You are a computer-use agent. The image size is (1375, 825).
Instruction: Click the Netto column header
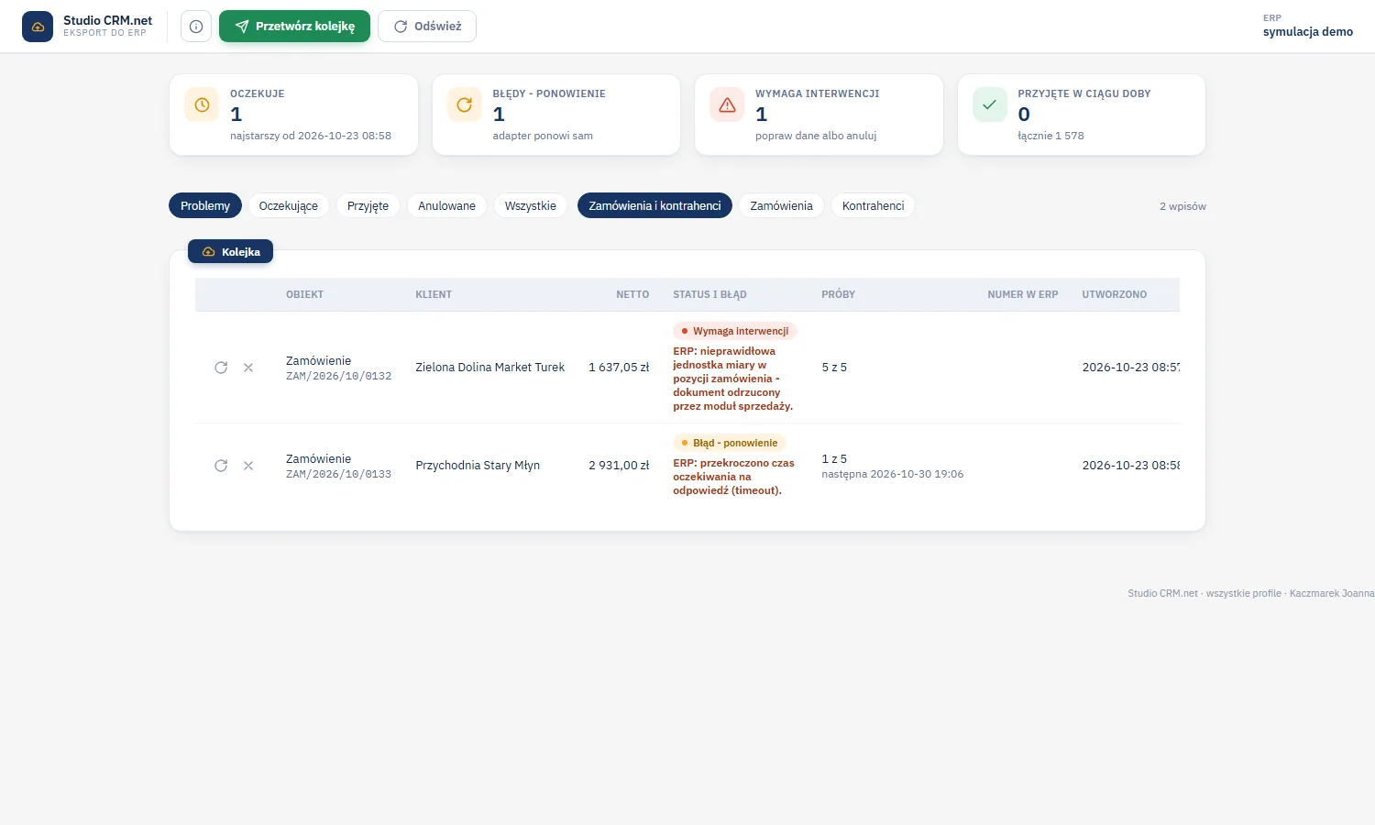[632, 295]
